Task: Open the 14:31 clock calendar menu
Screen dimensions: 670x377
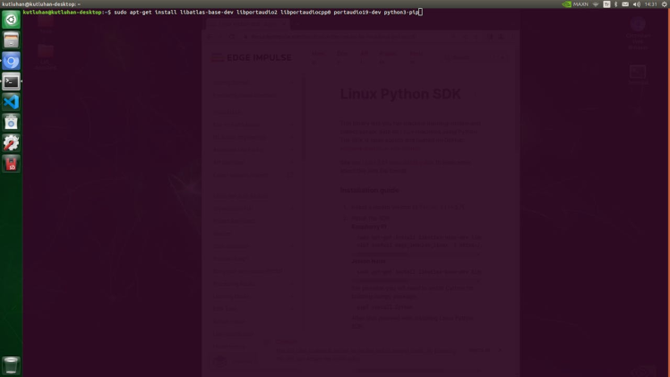Action: click(x=650, y=4)
